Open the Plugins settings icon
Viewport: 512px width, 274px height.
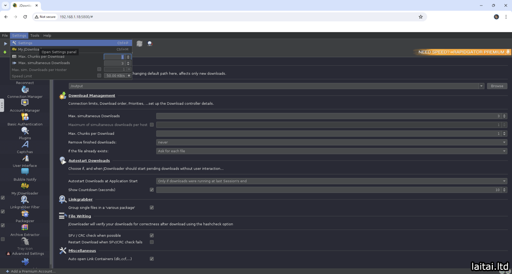pos(25,131)
